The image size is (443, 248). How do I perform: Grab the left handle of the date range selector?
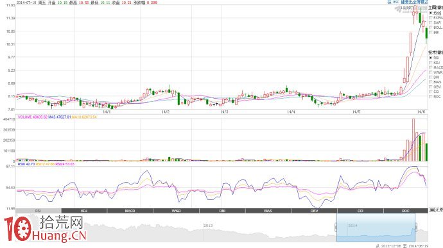point(336,227)
